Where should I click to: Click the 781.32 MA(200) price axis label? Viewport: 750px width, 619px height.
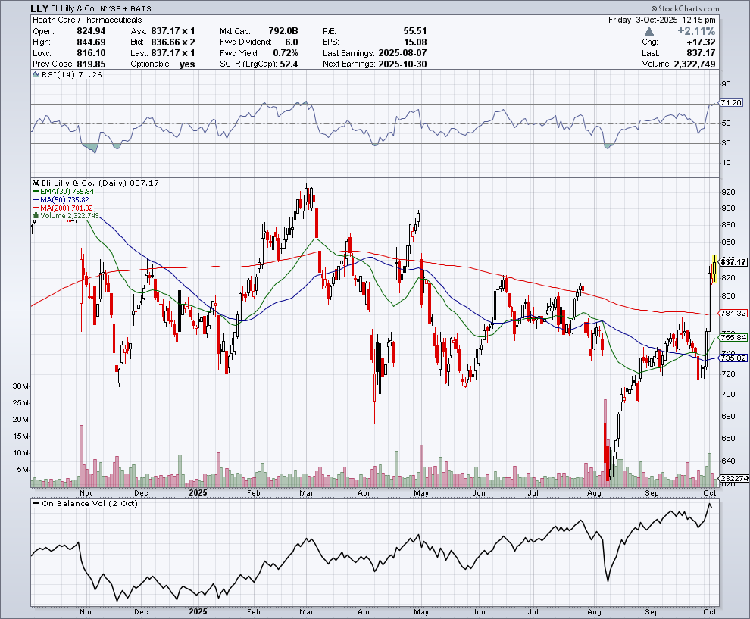click(x=732, y=314)
